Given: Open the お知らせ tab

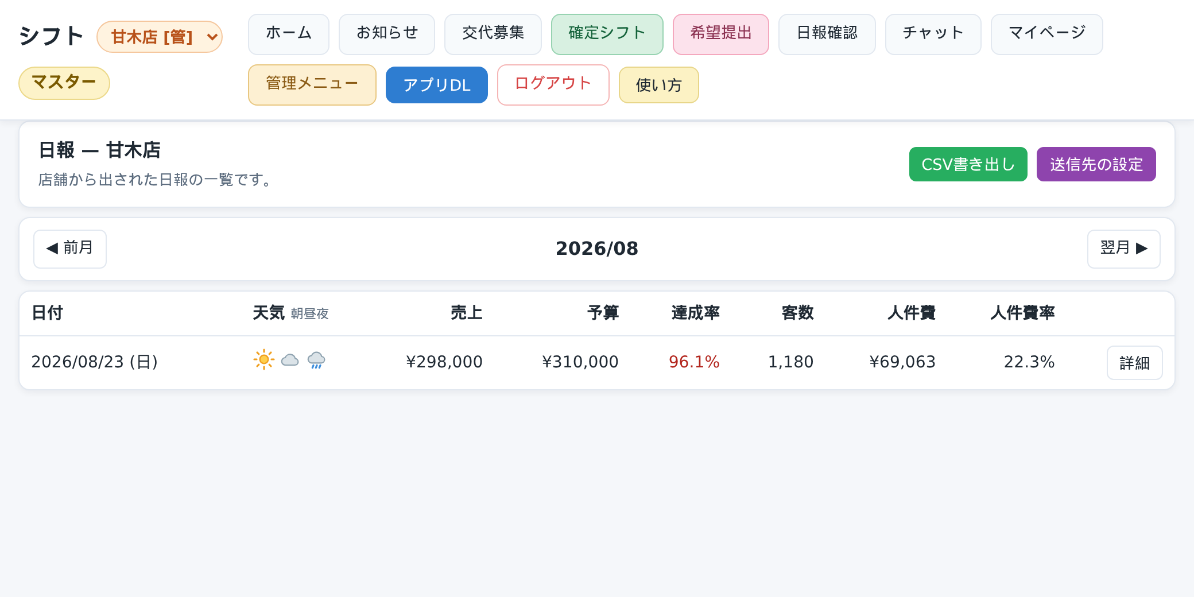Looking at the screenshot, I should coord(387,34).
